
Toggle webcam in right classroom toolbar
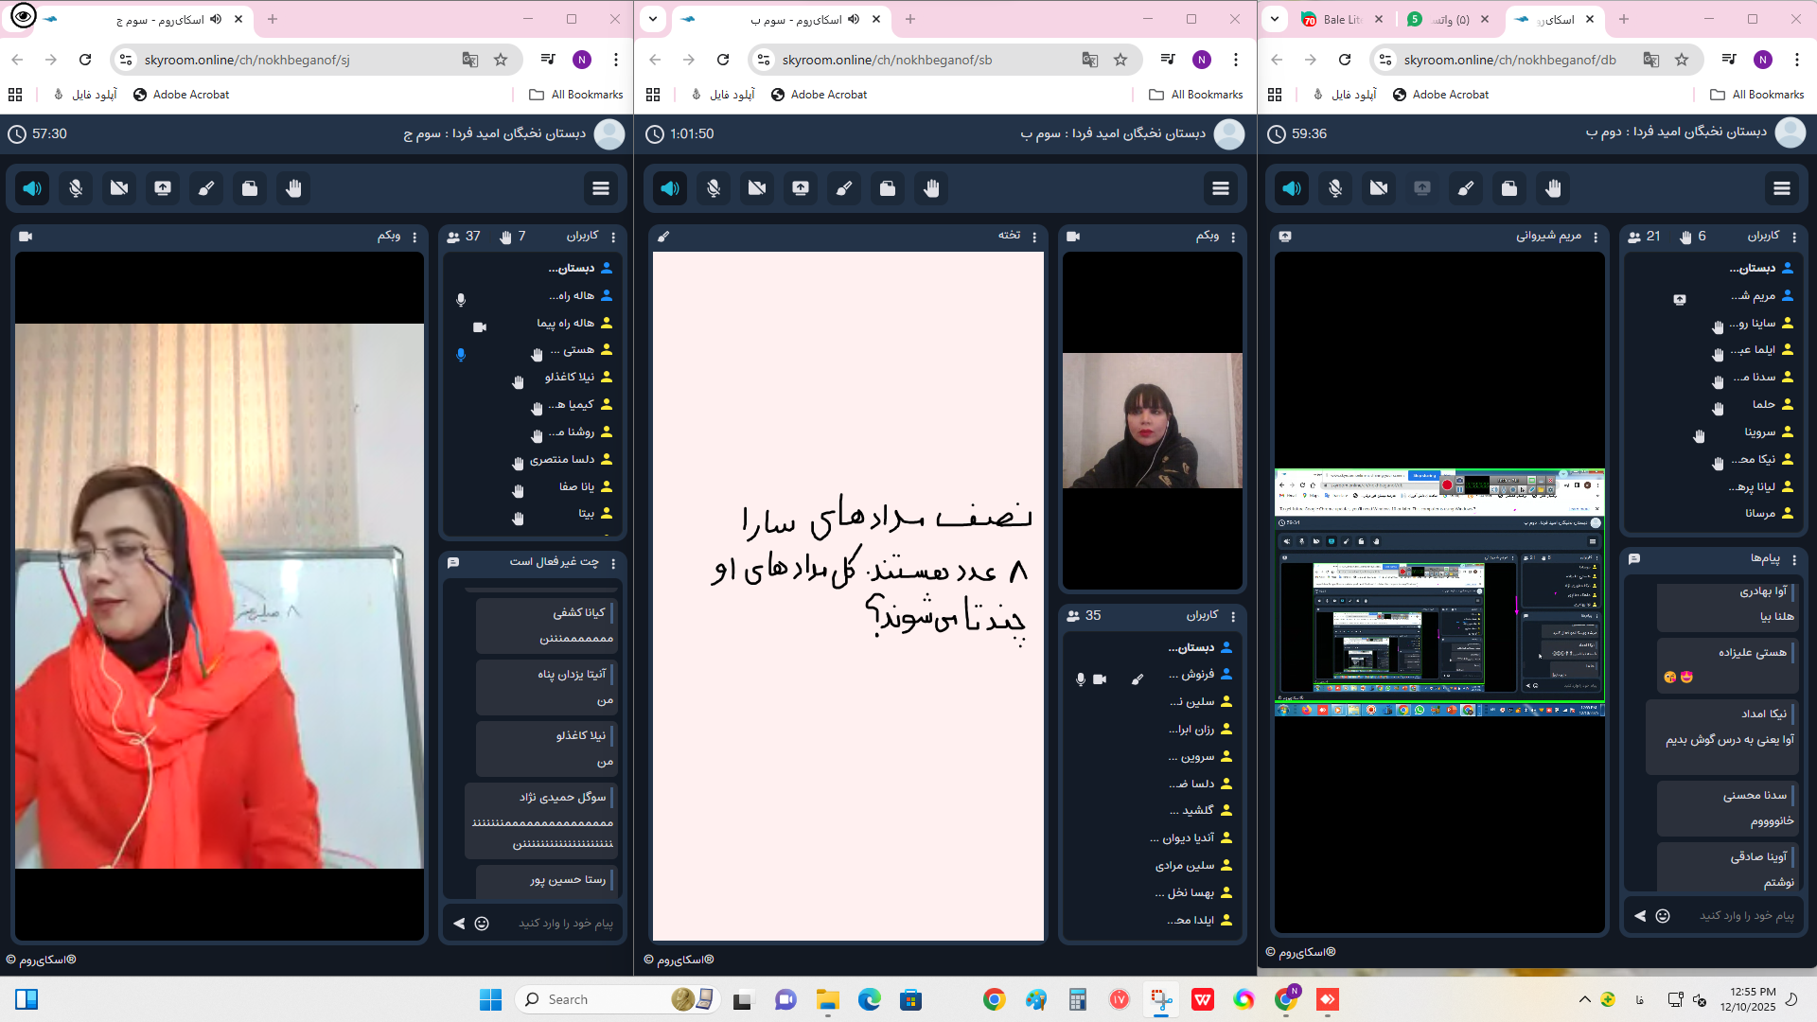[1379, 188]
